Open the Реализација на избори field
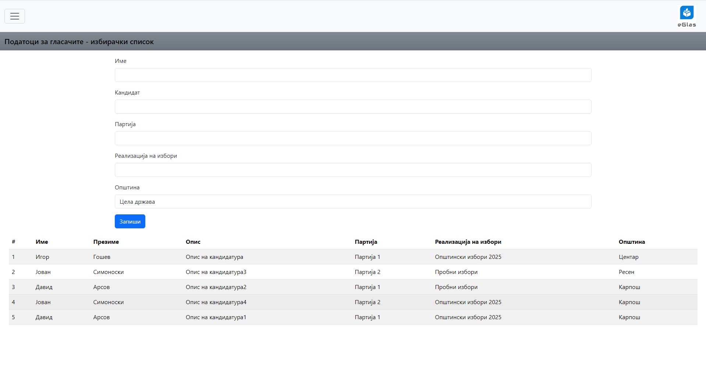The image size is (706, 378). 353,170
